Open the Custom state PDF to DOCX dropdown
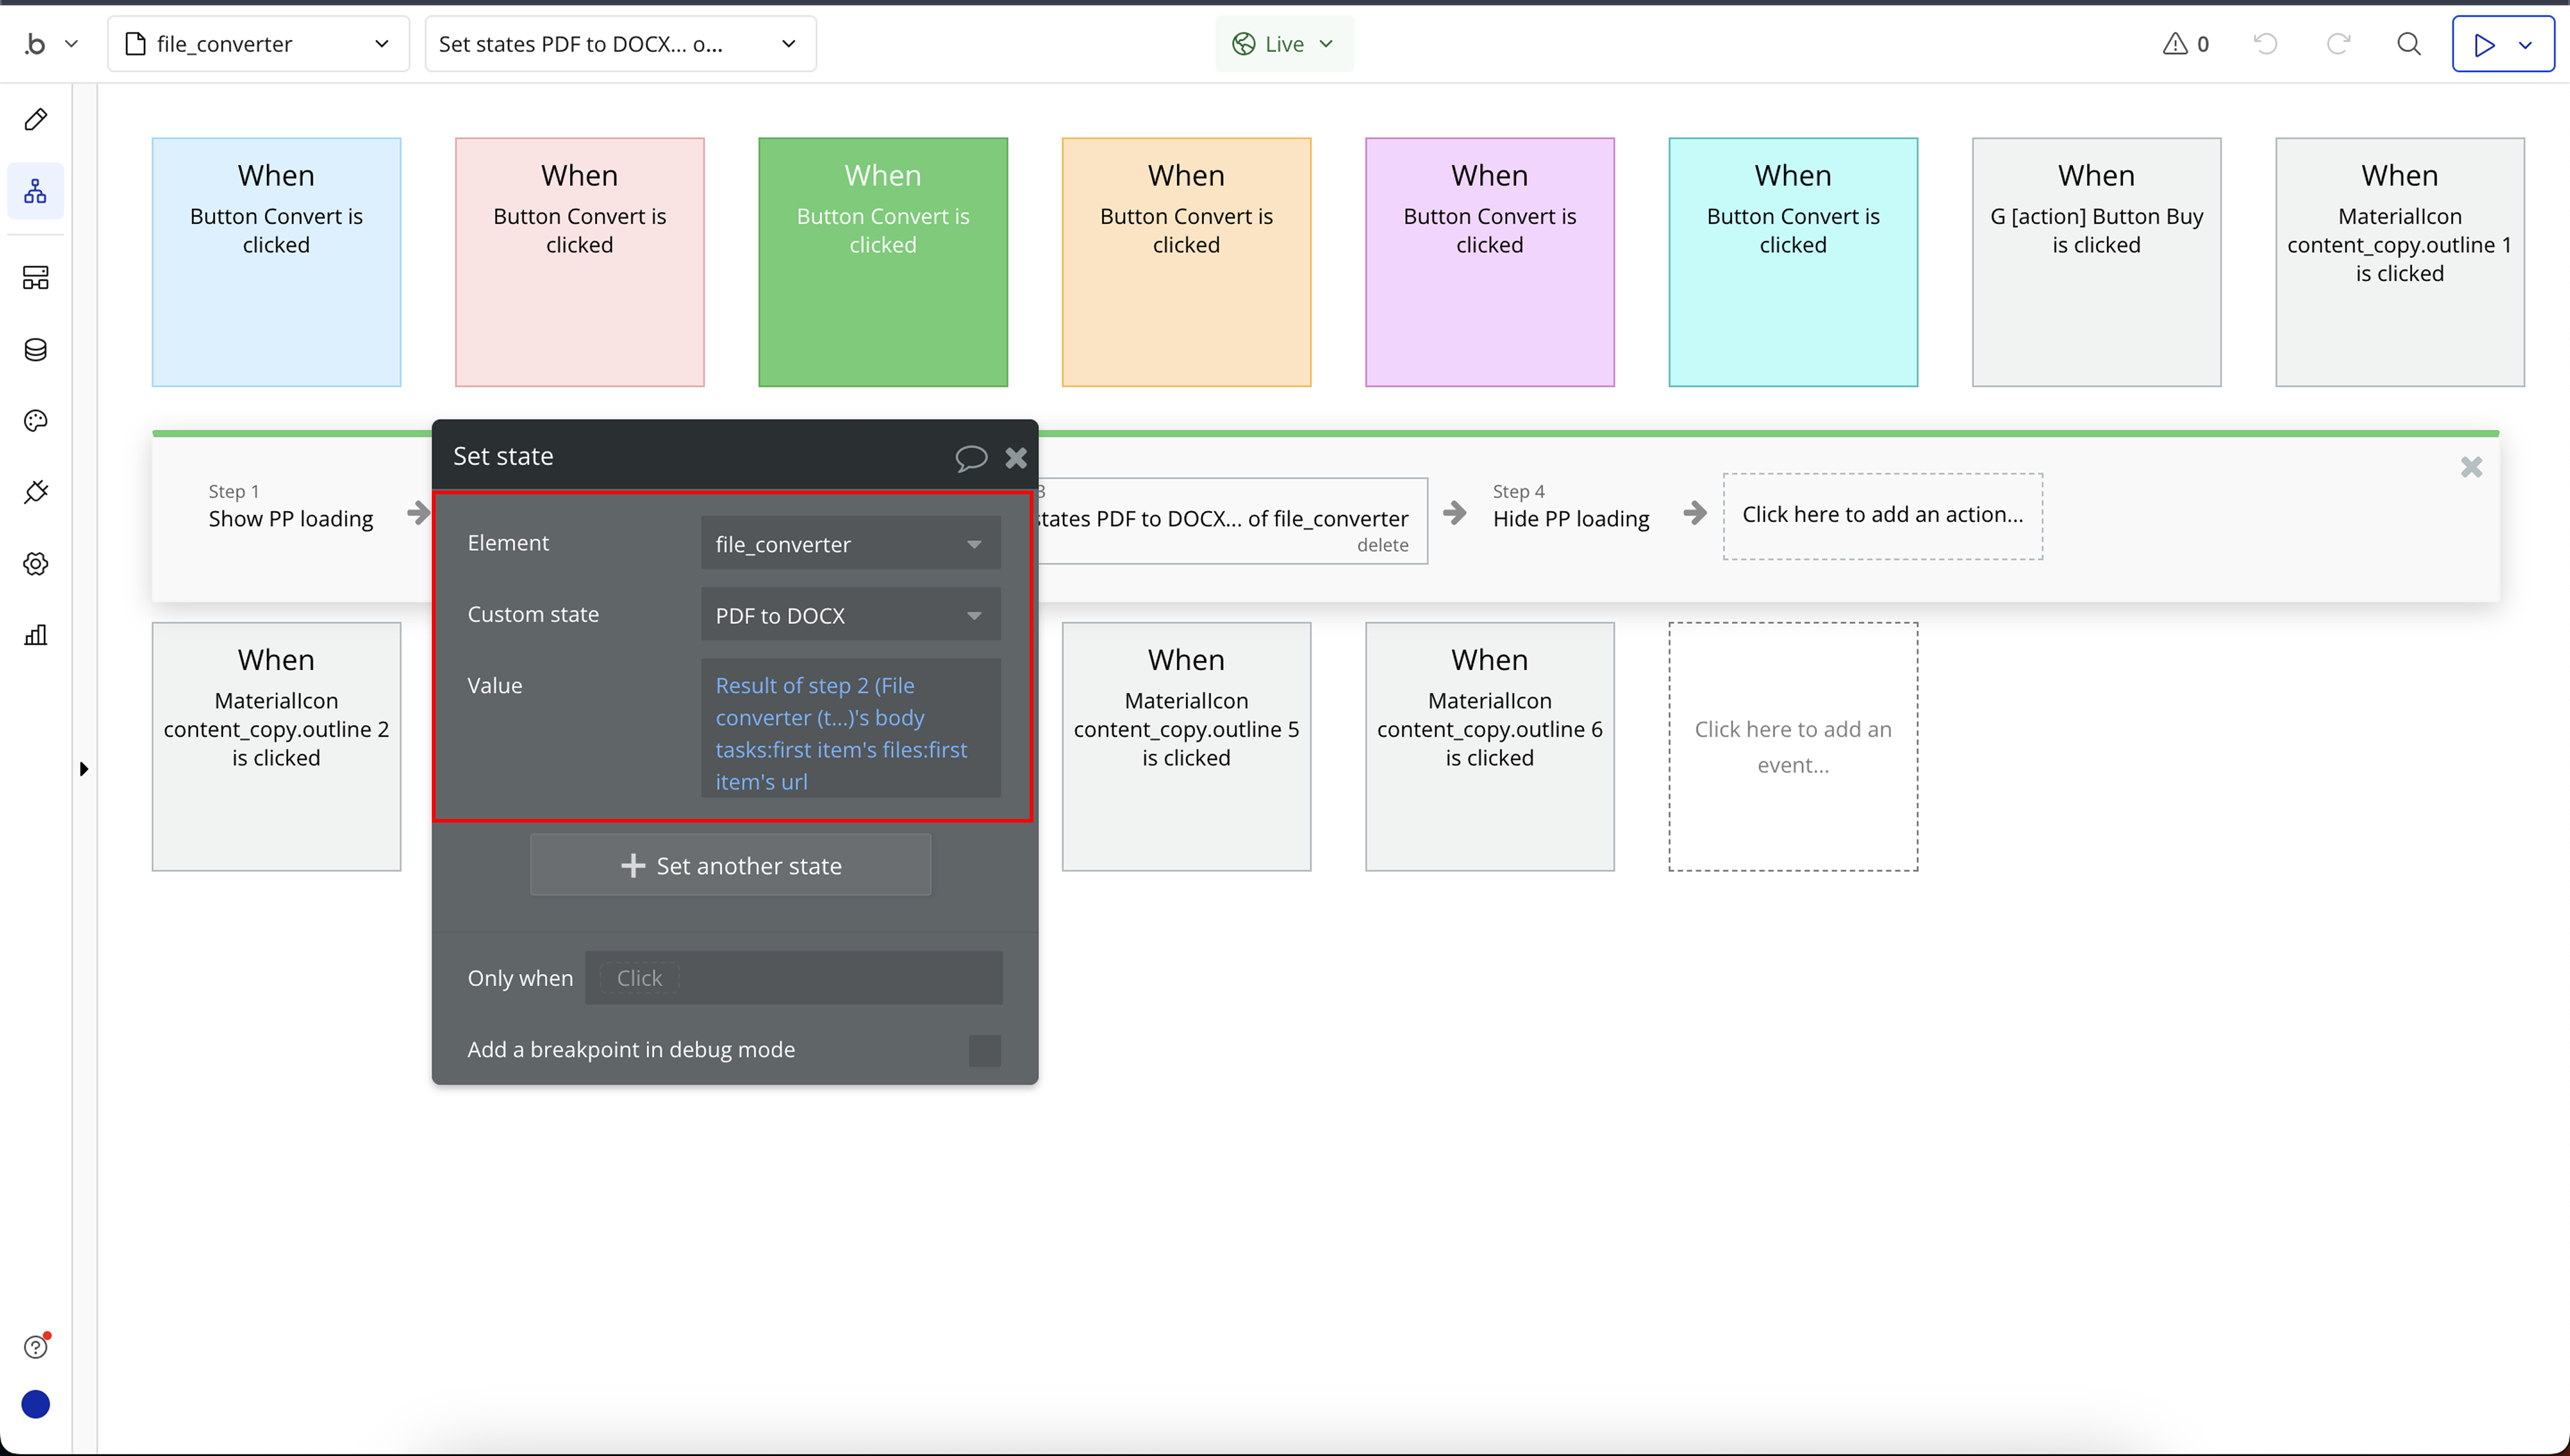2570x1456 pixels. [x=850, y=615]
